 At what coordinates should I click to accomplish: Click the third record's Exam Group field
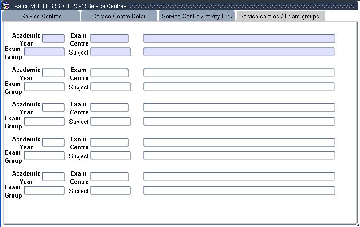[x=44, y=122]
